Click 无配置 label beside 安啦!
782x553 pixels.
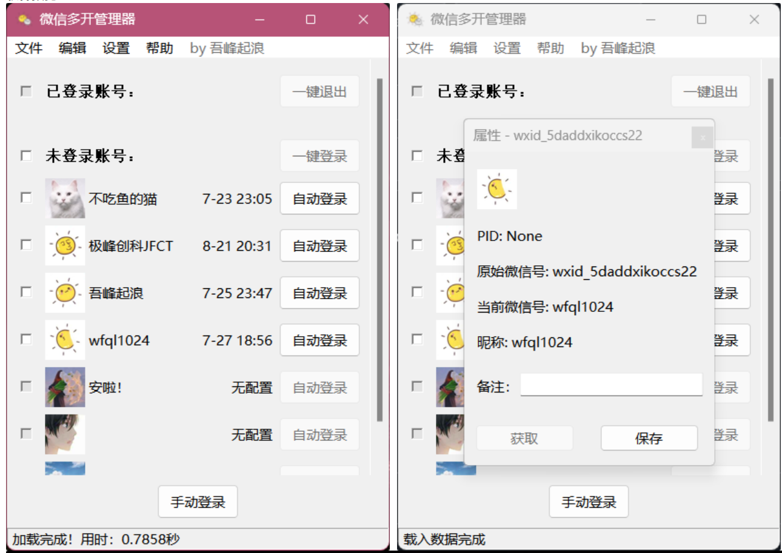coord(252,388)
